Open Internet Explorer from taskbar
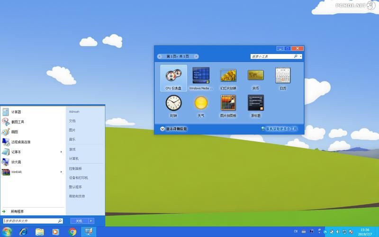 (23, 232)
